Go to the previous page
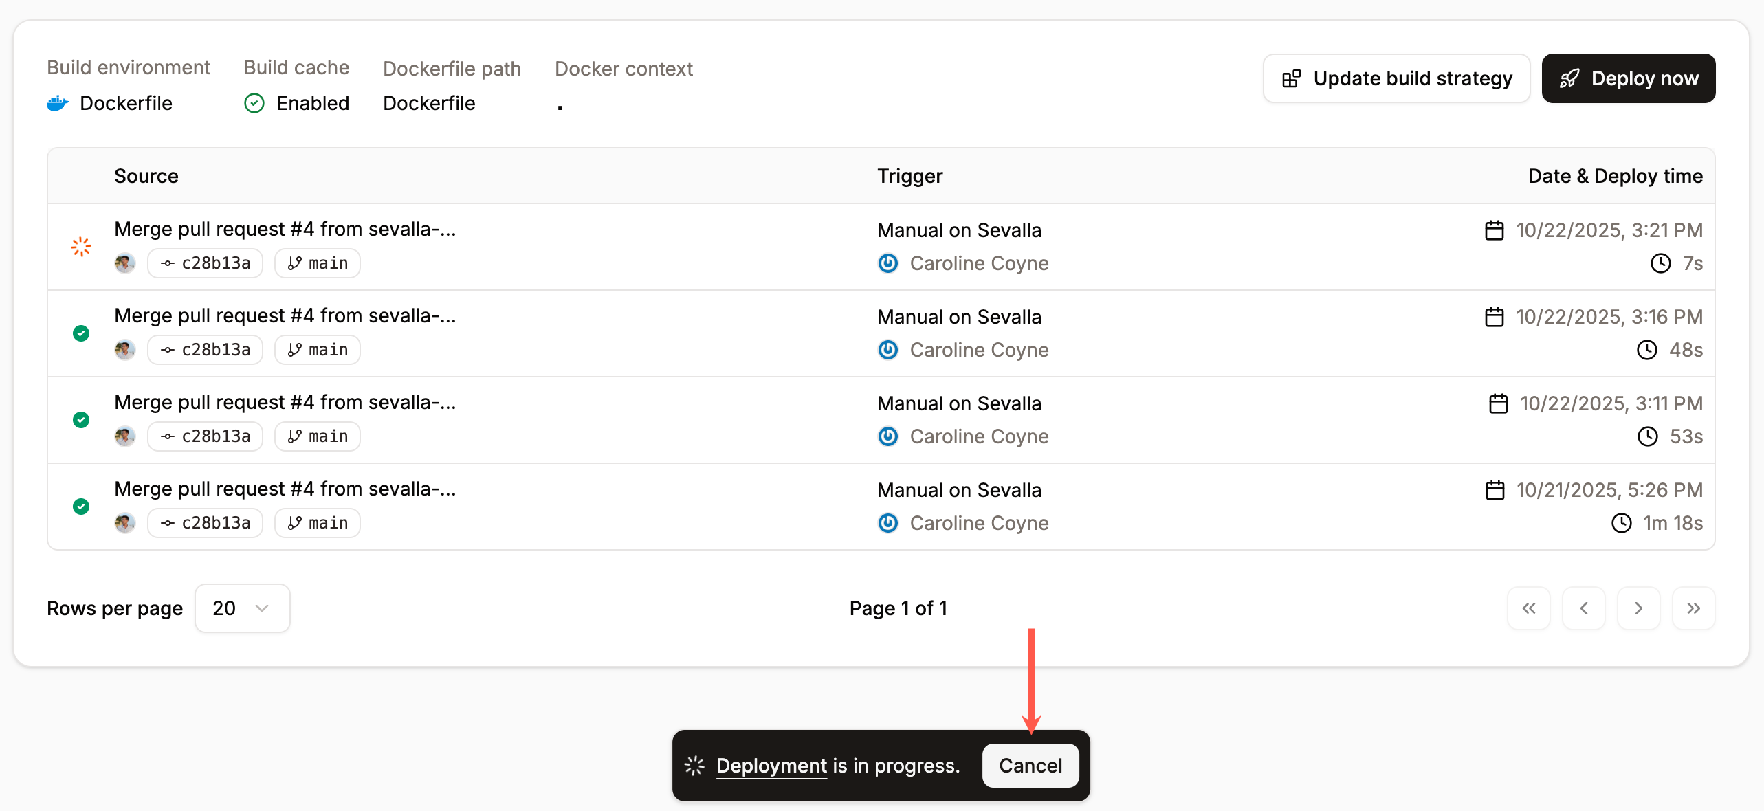 [x=1584, y=608]
